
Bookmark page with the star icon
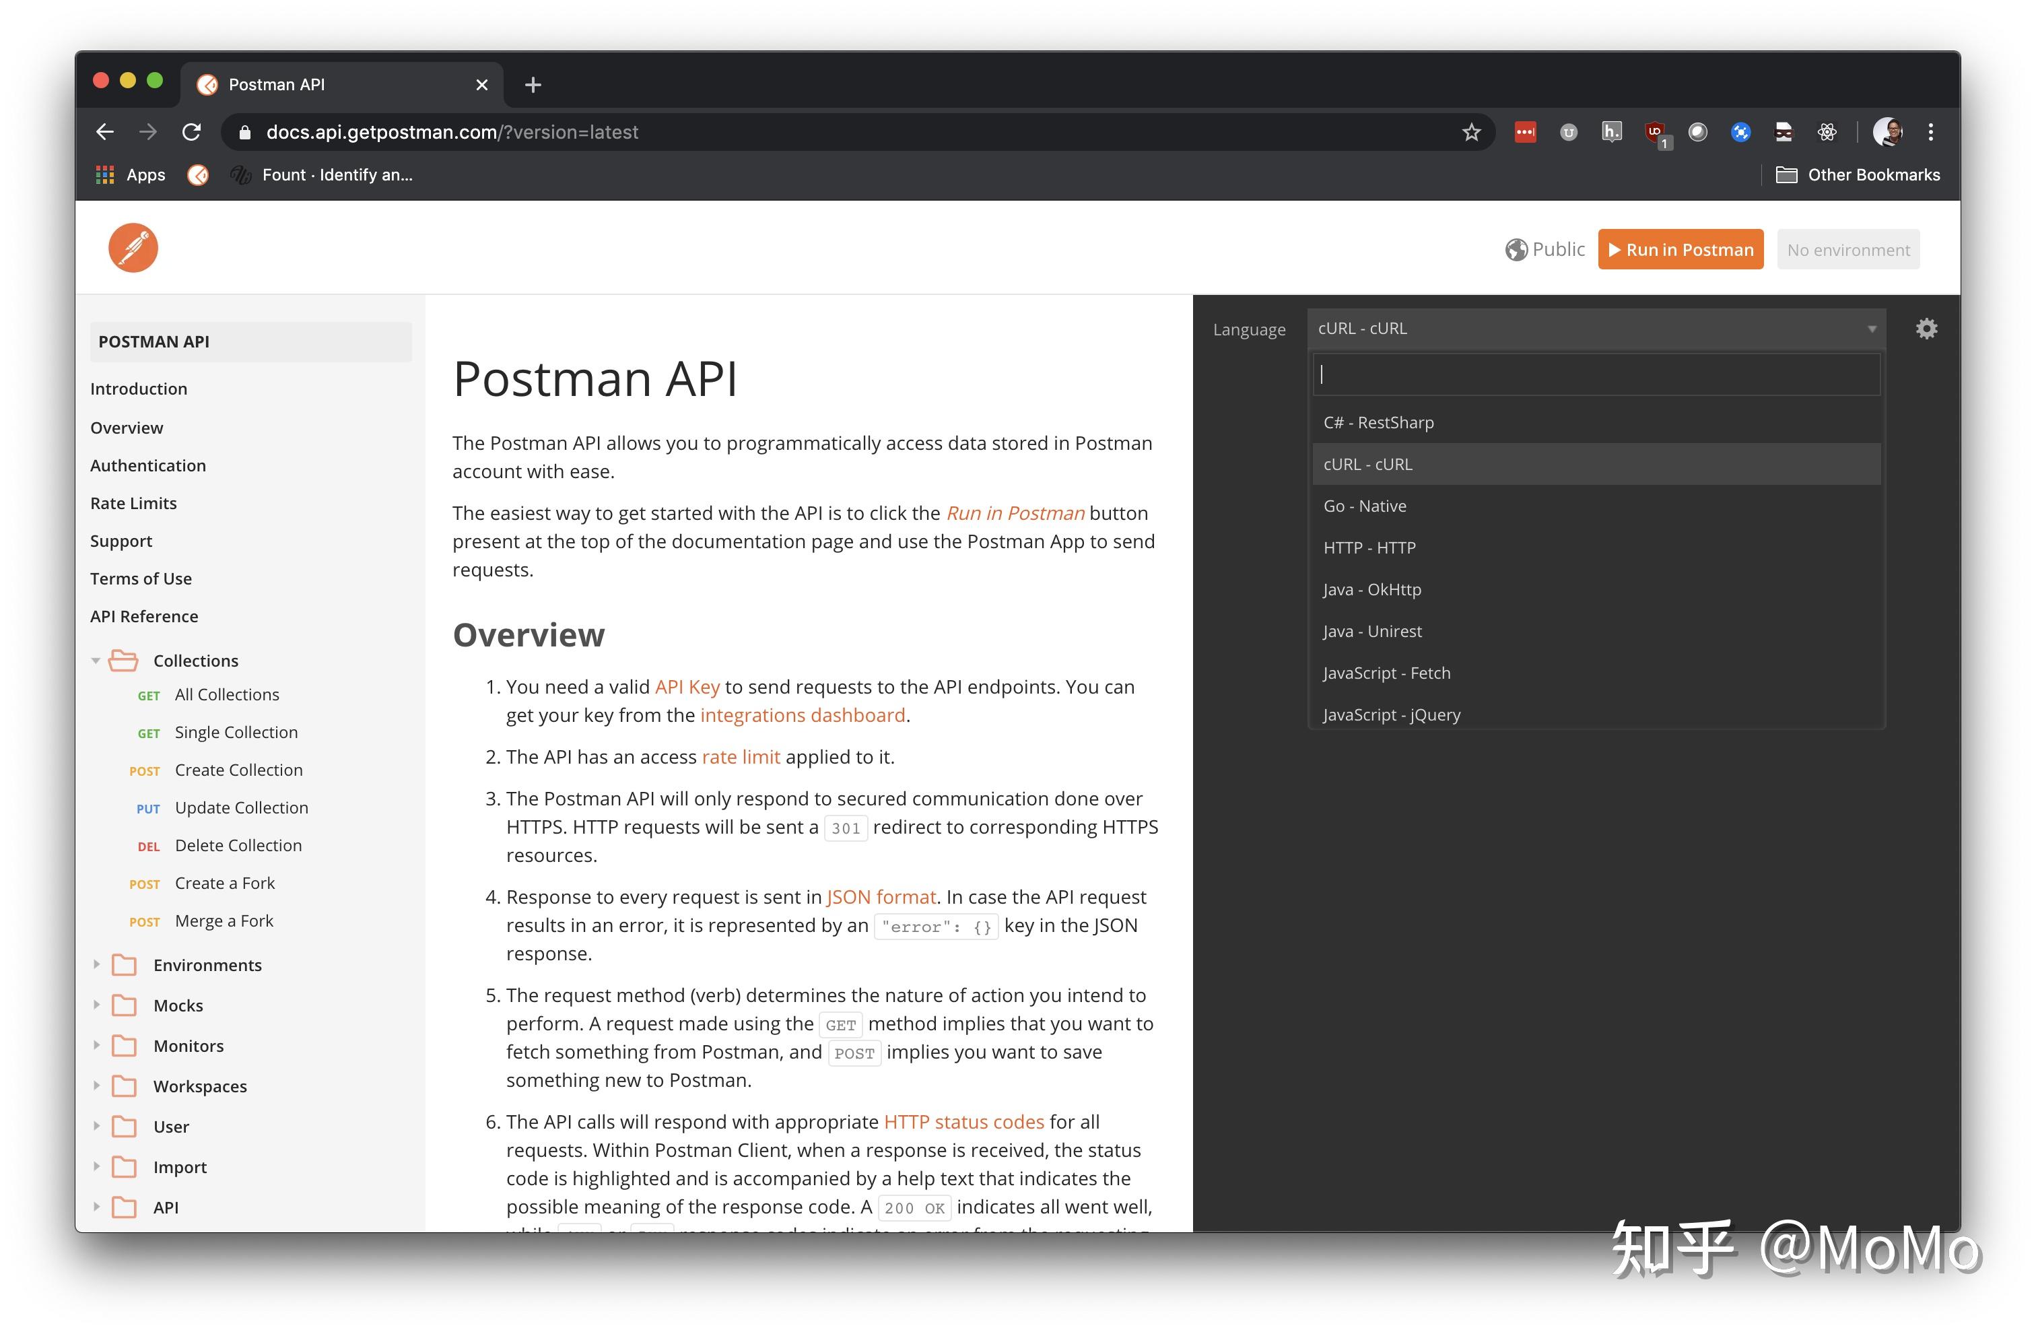[1470, 133]
